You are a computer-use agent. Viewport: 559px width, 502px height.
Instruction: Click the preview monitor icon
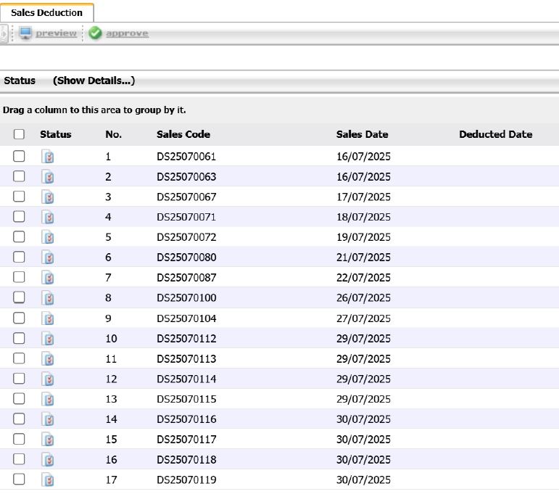tap(25, 34)
